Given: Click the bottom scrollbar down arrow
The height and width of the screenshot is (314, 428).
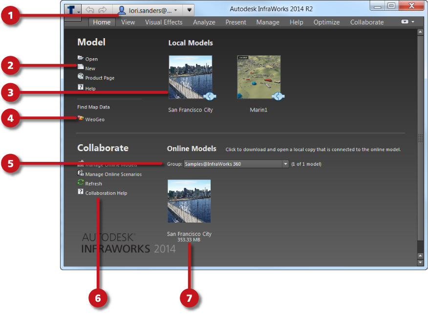Looking at the screenshot, I should [x=420, y=263].
